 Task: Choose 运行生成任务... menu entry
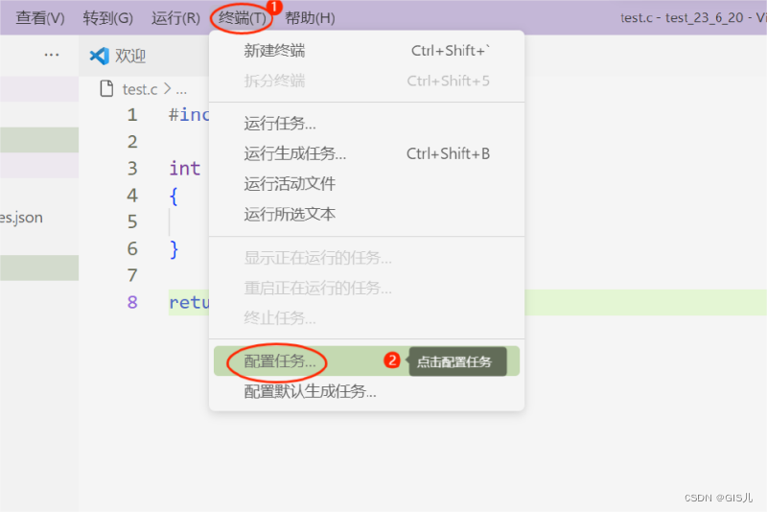(366, 153)
